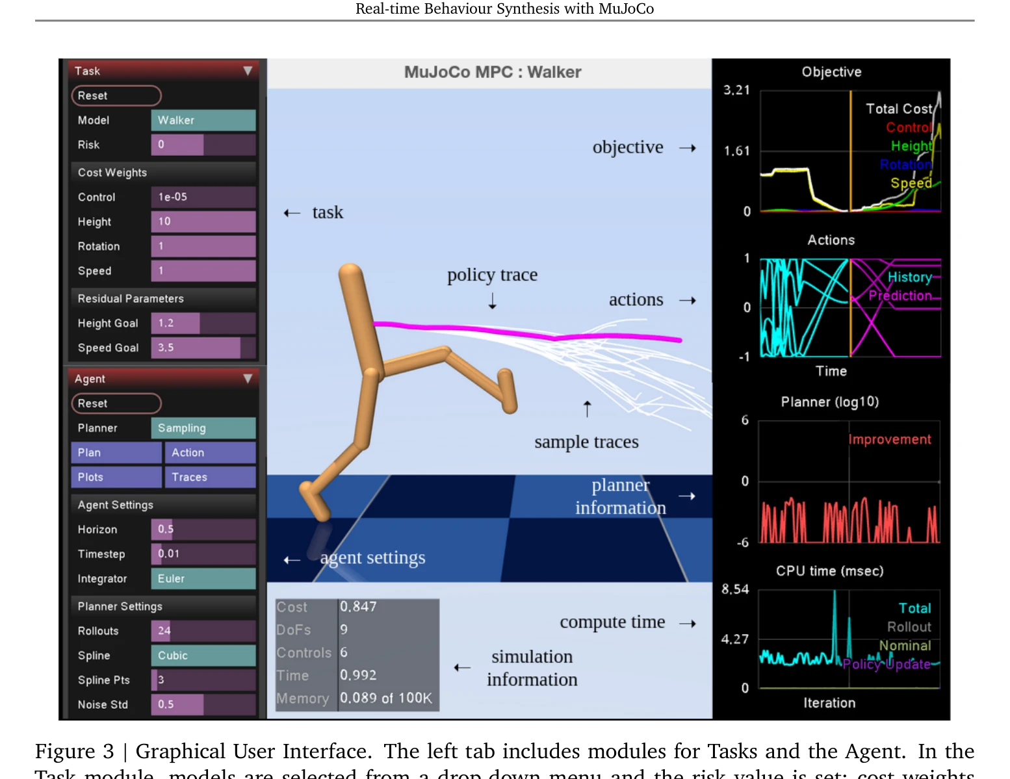Adjust the Timestep slider
Image resolution: width=1010 pixels, height=779 pixels.
click(x=203, y=554)
